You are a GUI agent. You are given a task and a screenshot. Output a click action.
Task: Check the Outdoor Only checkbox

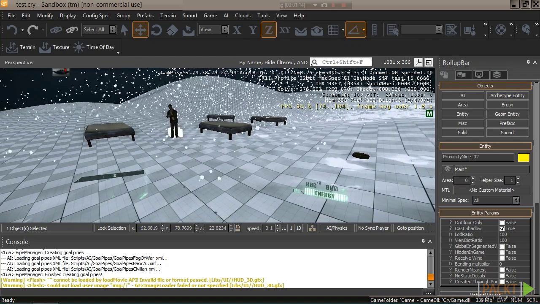tap(502, 223)
